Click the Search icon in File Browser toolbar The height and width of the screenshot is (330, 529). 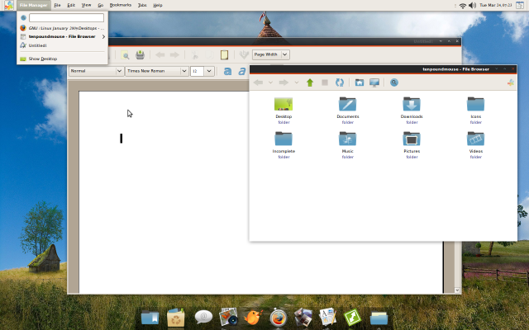393,82
